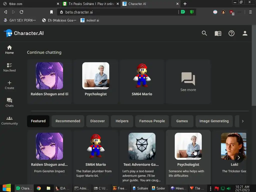Open the Character Book icon in header
The height and width of the screenshot is (192, 256).
218,33
